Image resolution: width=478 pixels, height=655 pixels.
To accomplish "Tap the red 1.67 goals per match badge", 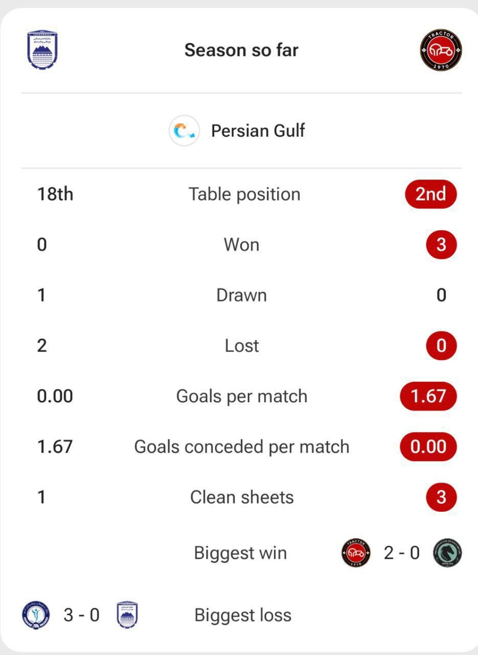I will click(428, 396).
